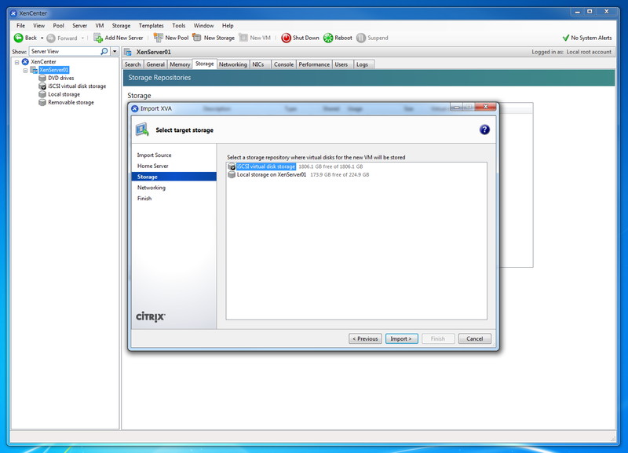Click the Import XVA dialog title icon
The image size is (628, 453).
pyautogui.click(x=135, y=108)
